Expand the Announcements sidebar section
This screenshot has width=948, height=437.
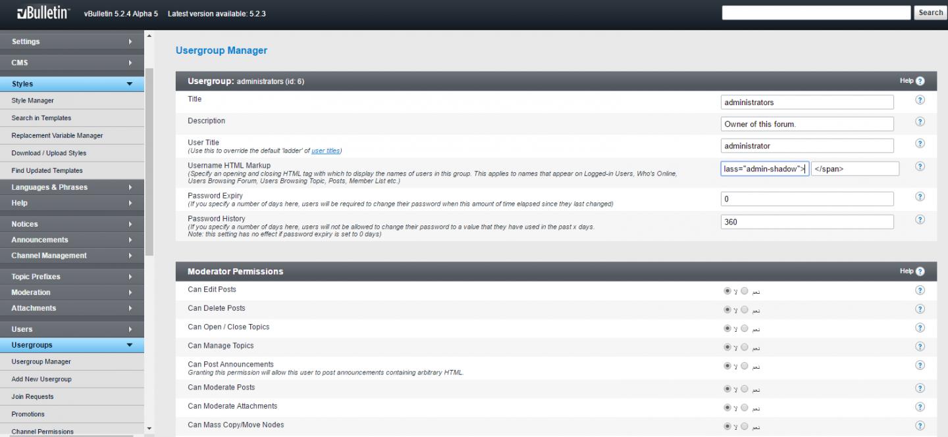pyautogui.click(x=72, y=240)
